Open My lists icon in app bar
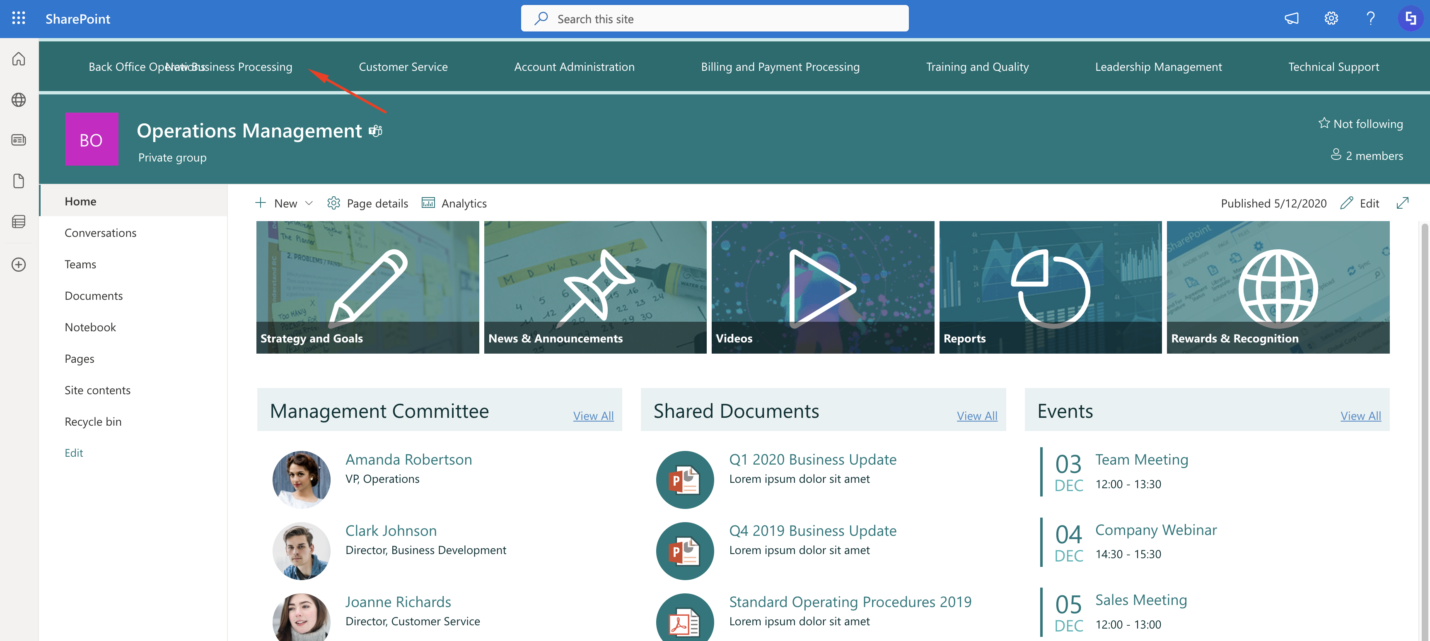 point(18,222)
